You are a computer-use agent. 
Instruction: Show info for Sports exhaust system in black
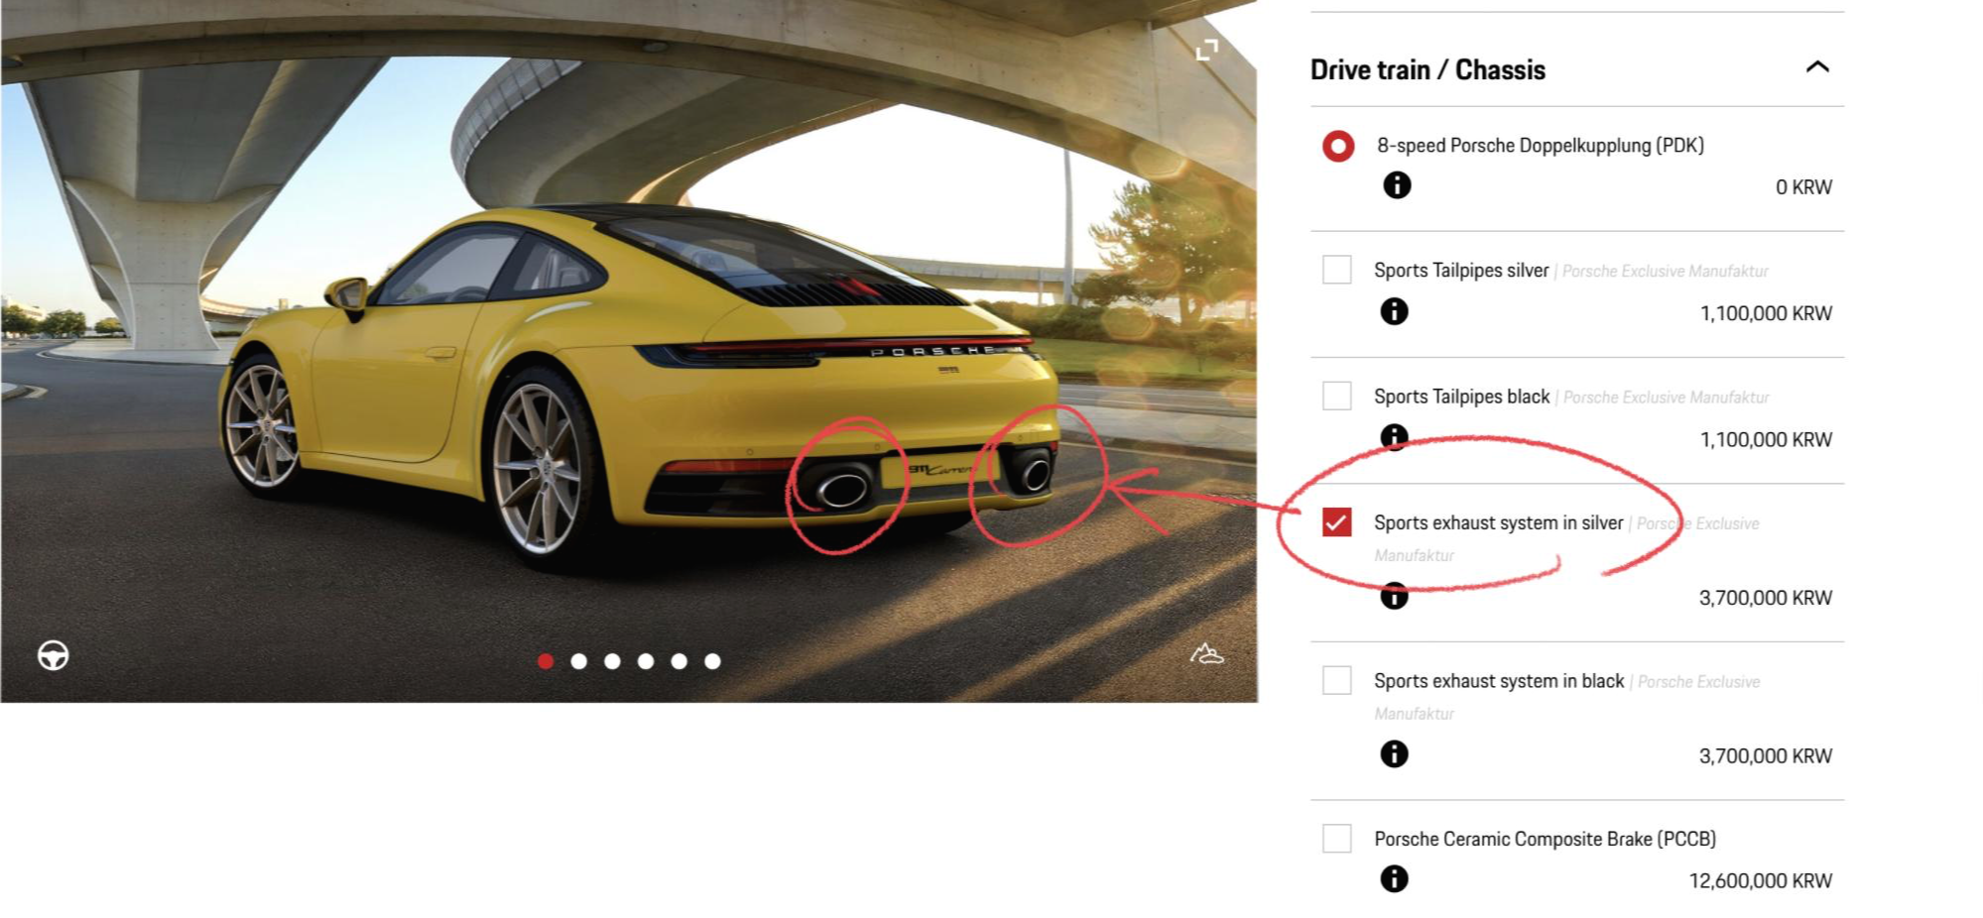point(1394,754)
